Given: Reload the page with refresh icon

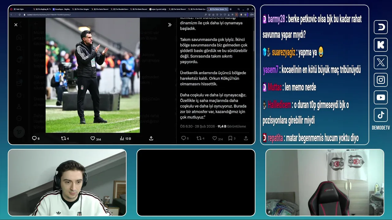Looking at the screenshot, I should (x=20, y=14).
